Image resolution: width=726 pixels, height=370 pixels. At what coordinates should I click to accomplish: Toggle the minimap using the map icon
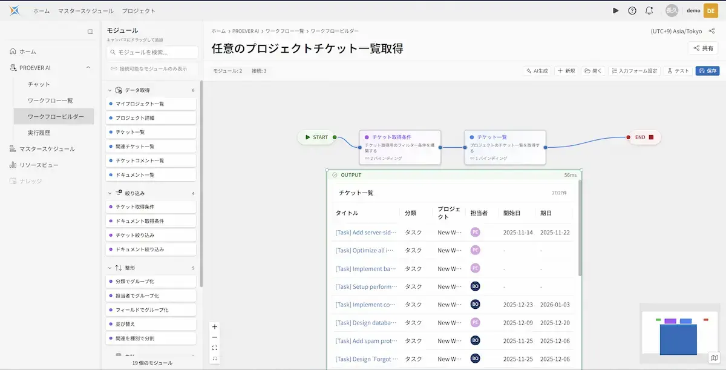[x=715, y=358]
